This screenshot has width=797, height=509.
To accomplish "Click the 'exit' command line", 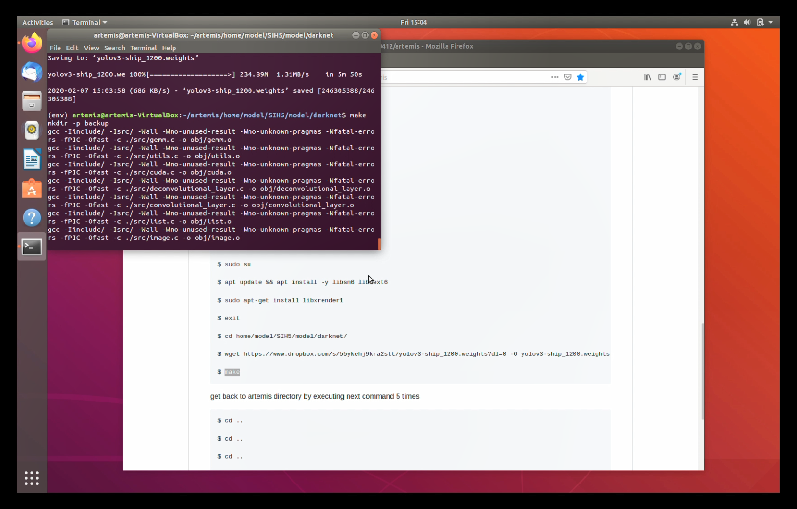I will click(228, 318).
